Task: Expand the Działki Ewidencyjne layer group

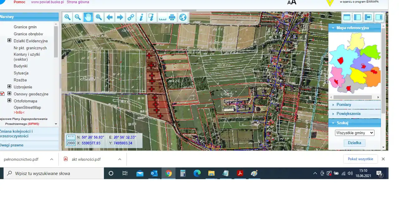Action: [9, 41]
